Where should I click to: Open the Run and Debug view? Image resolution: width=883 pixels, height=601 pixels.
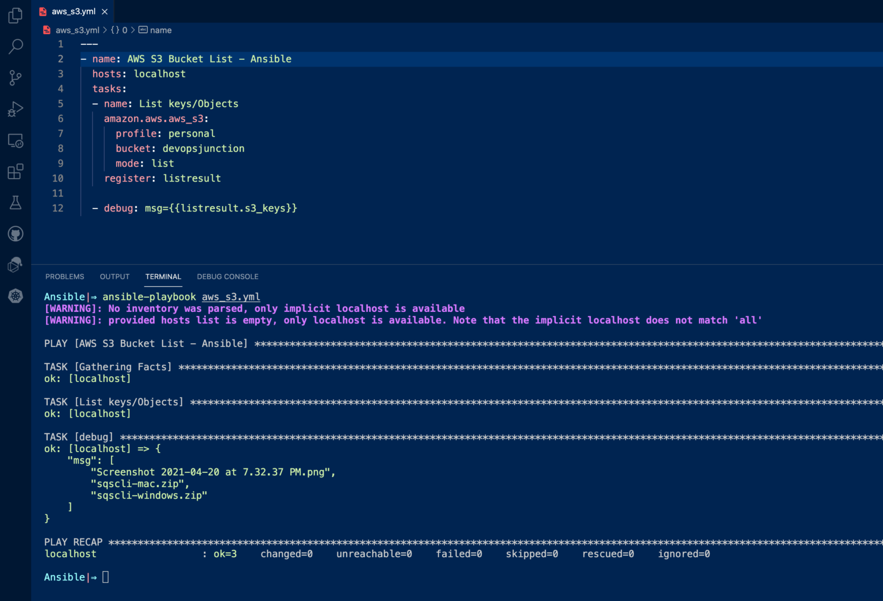pyautogui.click(x=15, y=109)
